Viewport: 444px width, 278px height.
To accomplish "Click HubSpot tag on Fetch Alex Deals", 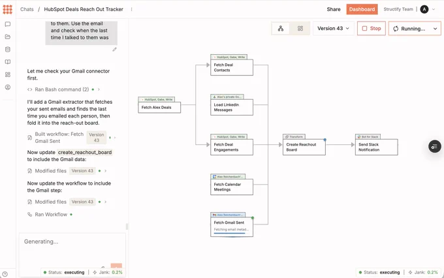I will pos(156,100).
